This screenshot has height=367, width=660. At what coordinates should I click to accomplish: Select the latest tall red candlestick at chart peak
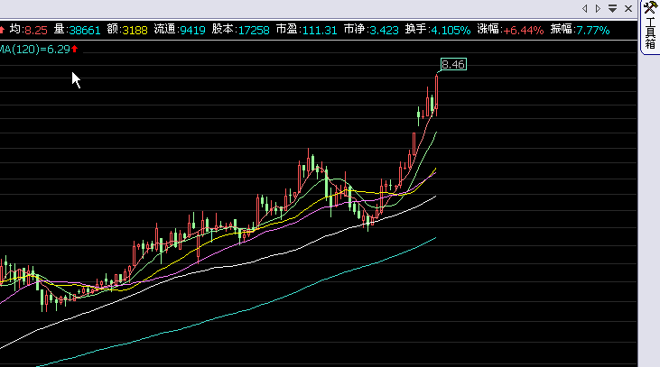[x=436, y=95]
